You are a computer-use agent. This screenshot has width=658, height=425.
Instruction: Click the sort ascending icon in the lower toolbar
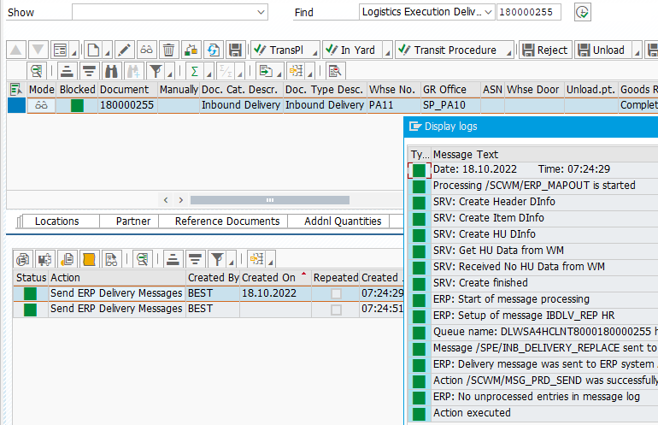173,258
